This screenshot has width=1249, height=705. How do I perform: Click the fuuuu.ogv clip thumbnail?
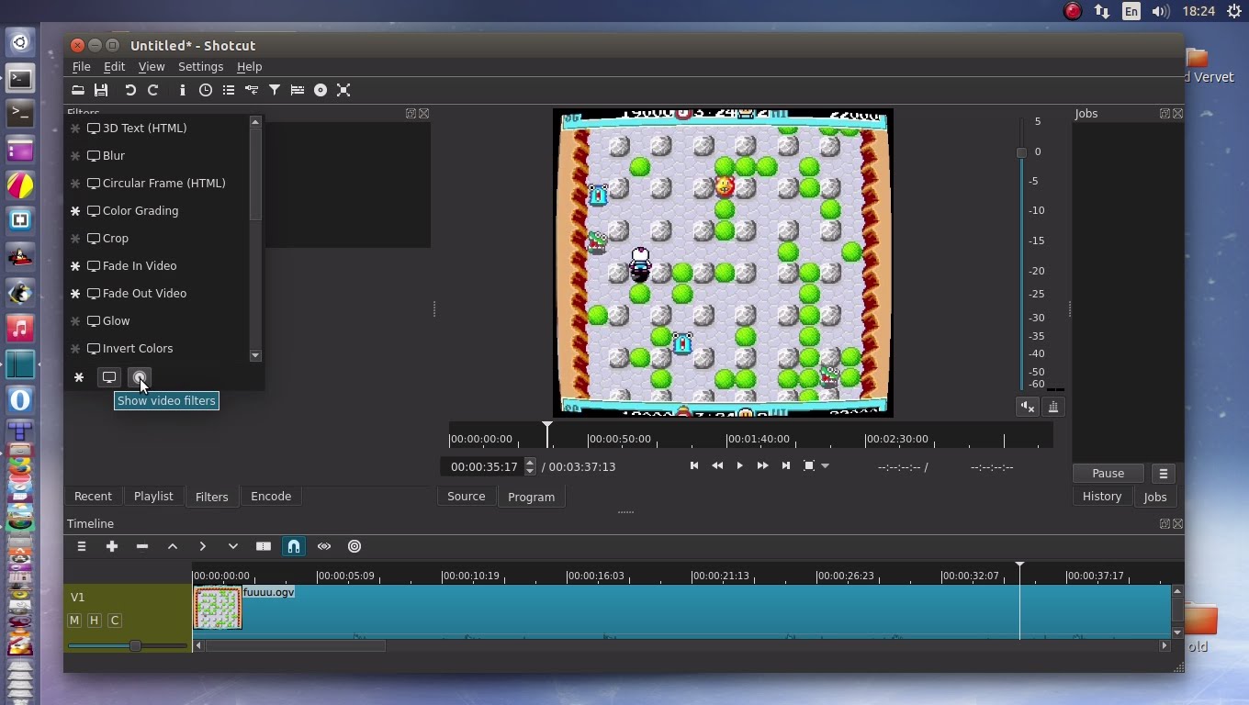(x=218, y=608)
